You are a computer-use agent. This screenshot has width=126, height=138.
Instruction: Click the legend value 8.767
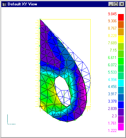pos(112,28)
